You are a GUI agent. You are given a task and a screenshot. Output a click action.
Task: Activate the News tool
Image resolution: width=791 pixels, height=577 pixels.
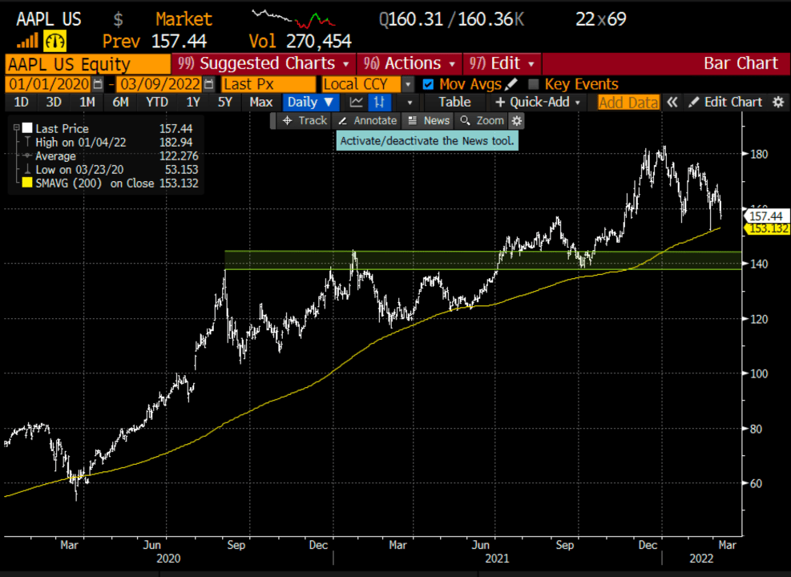[x=428, y=121]
